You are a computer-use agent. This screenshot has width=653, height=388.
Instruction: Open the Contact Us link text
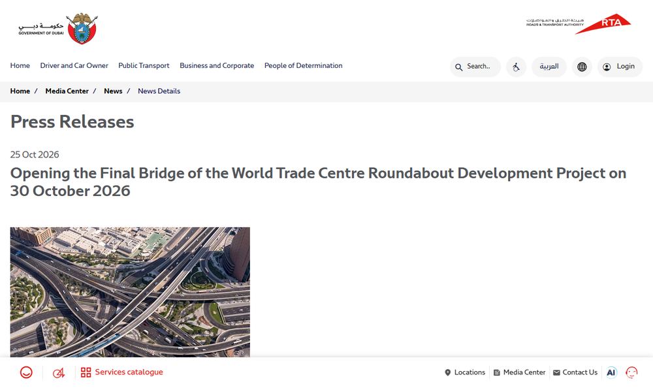[x=580, y=372]
